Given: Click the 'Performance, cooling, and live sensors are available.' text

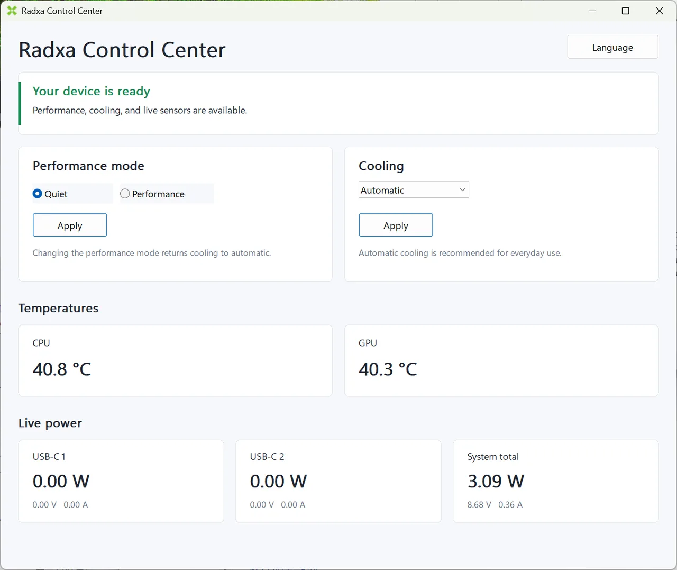Looking at the screenshot, I should pyautogui.click(x=140, y=110).
